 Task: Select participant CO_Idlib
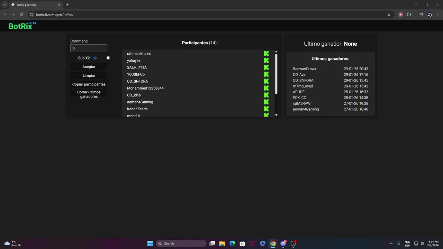(134, 95)
